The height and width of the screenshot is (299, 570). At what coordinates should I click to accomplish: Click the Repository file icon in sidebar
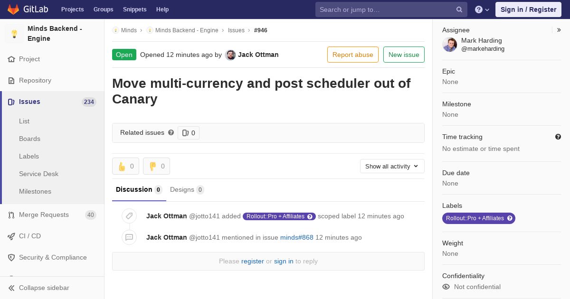click(11, 81)
